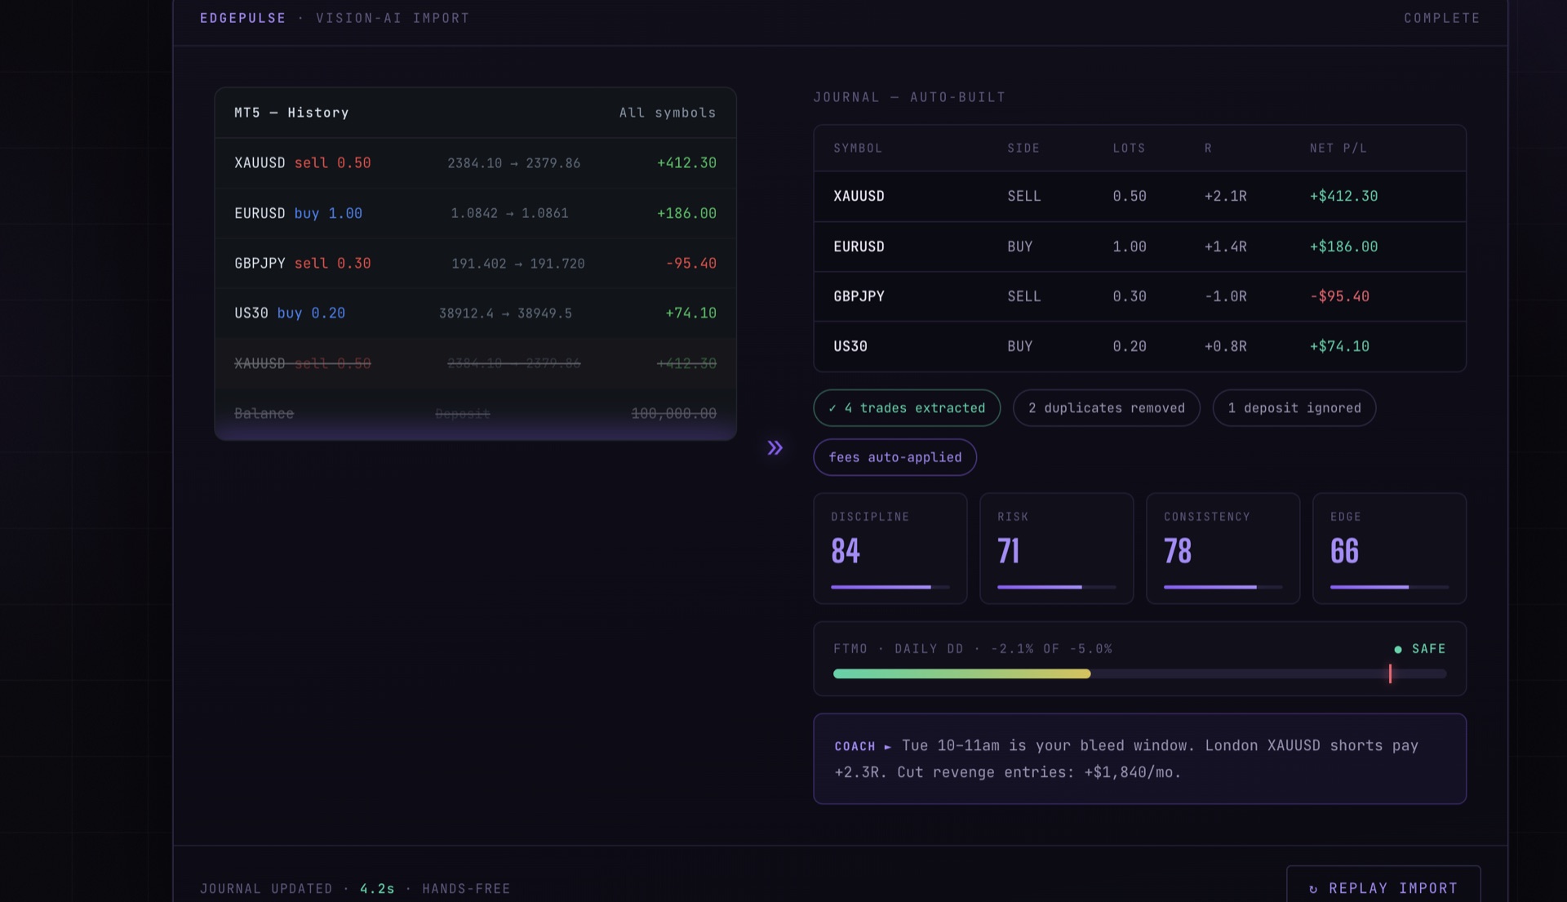Open the Discipline score card showing 84

pos(890,549)
